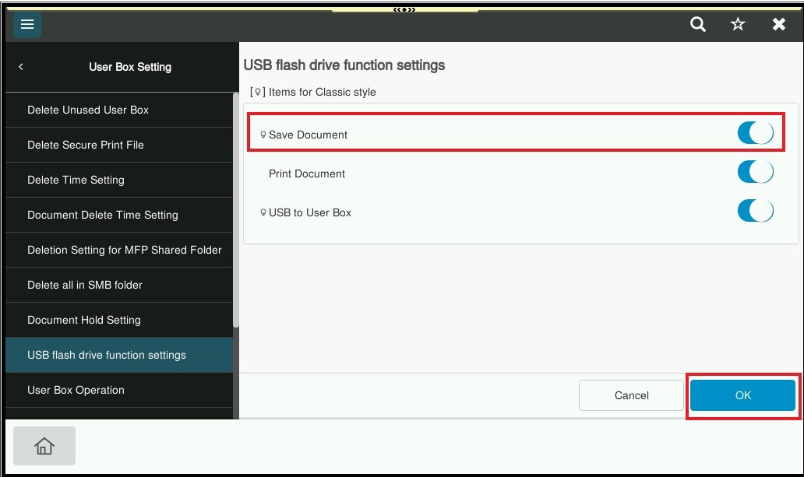This screenshot has height=477, width=804.
Task: Toggle the Save Document switch
Action: click(755, 133)
